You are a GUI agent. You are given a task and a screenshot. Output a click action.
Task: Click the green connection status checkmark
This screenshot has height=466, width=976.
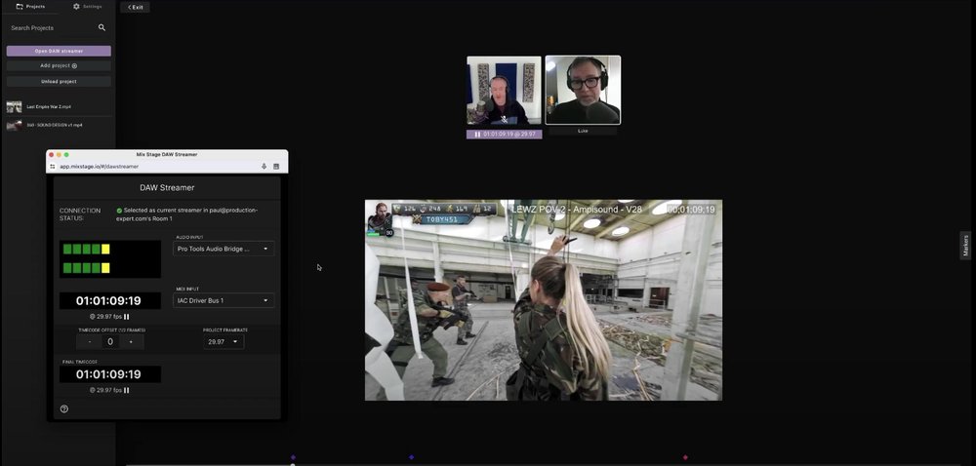(x=119, y=211)
